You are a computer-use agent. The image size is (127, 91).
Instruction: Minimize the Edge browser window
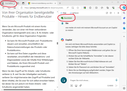click(112, 2)
